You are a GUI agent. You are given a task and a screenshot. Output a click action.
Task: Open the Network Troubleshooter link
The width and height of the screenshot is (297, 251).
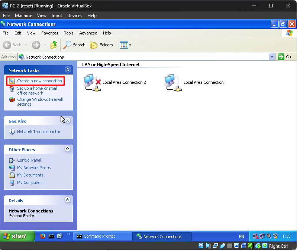(x=39, y=132)
